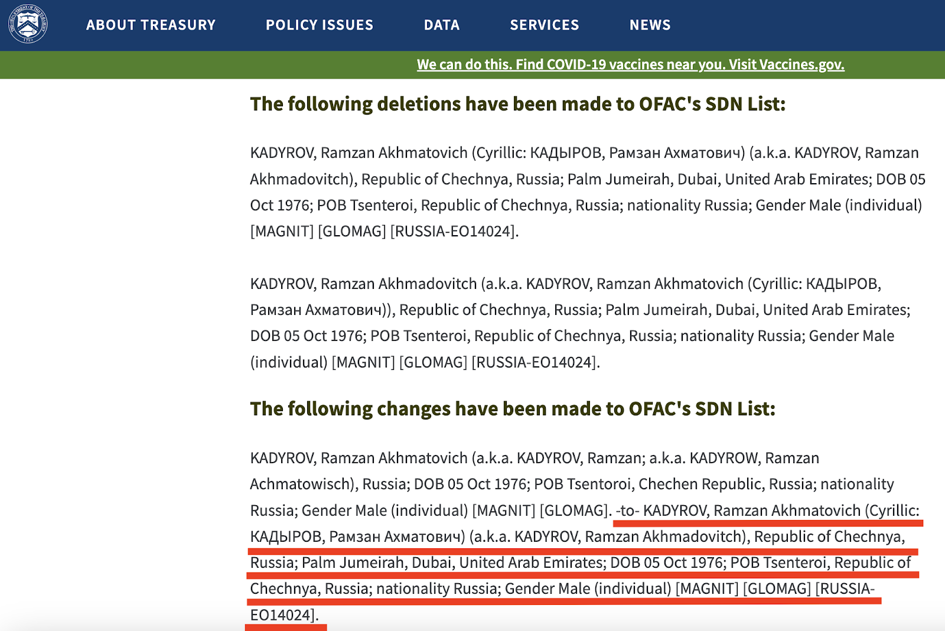Click the final 'EO14024].' text

pos(285,615)
